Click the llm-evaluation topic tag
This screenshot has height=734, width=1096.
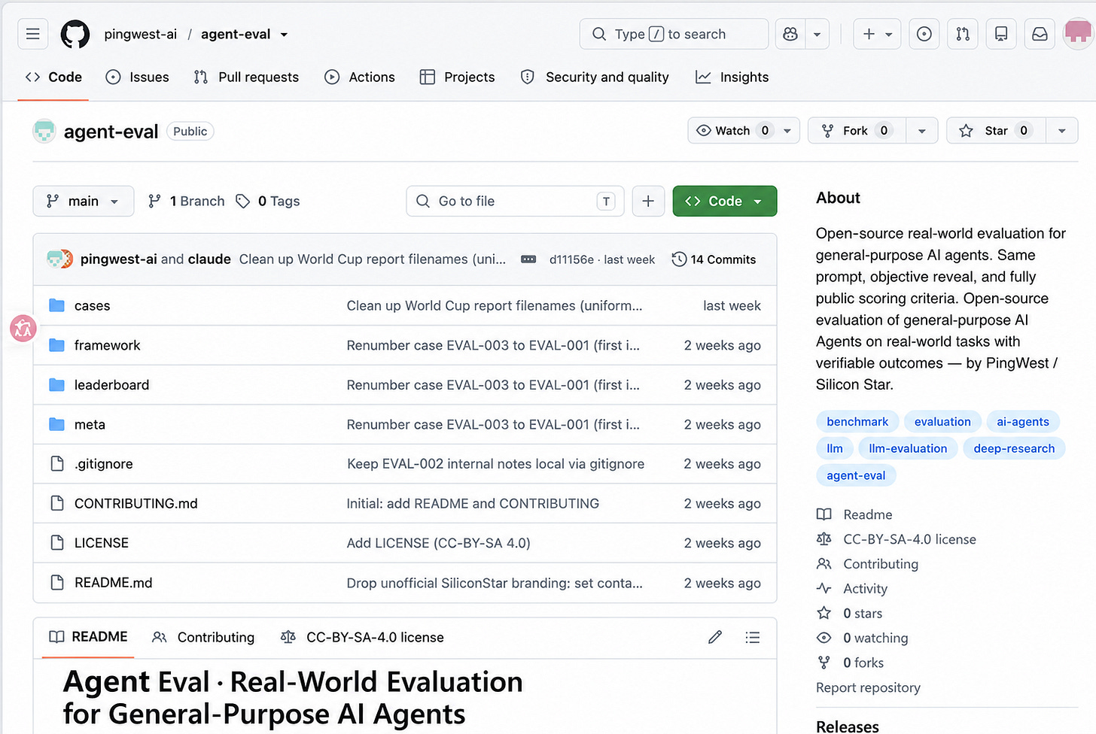pyautogui.click(x=908, y=448)
